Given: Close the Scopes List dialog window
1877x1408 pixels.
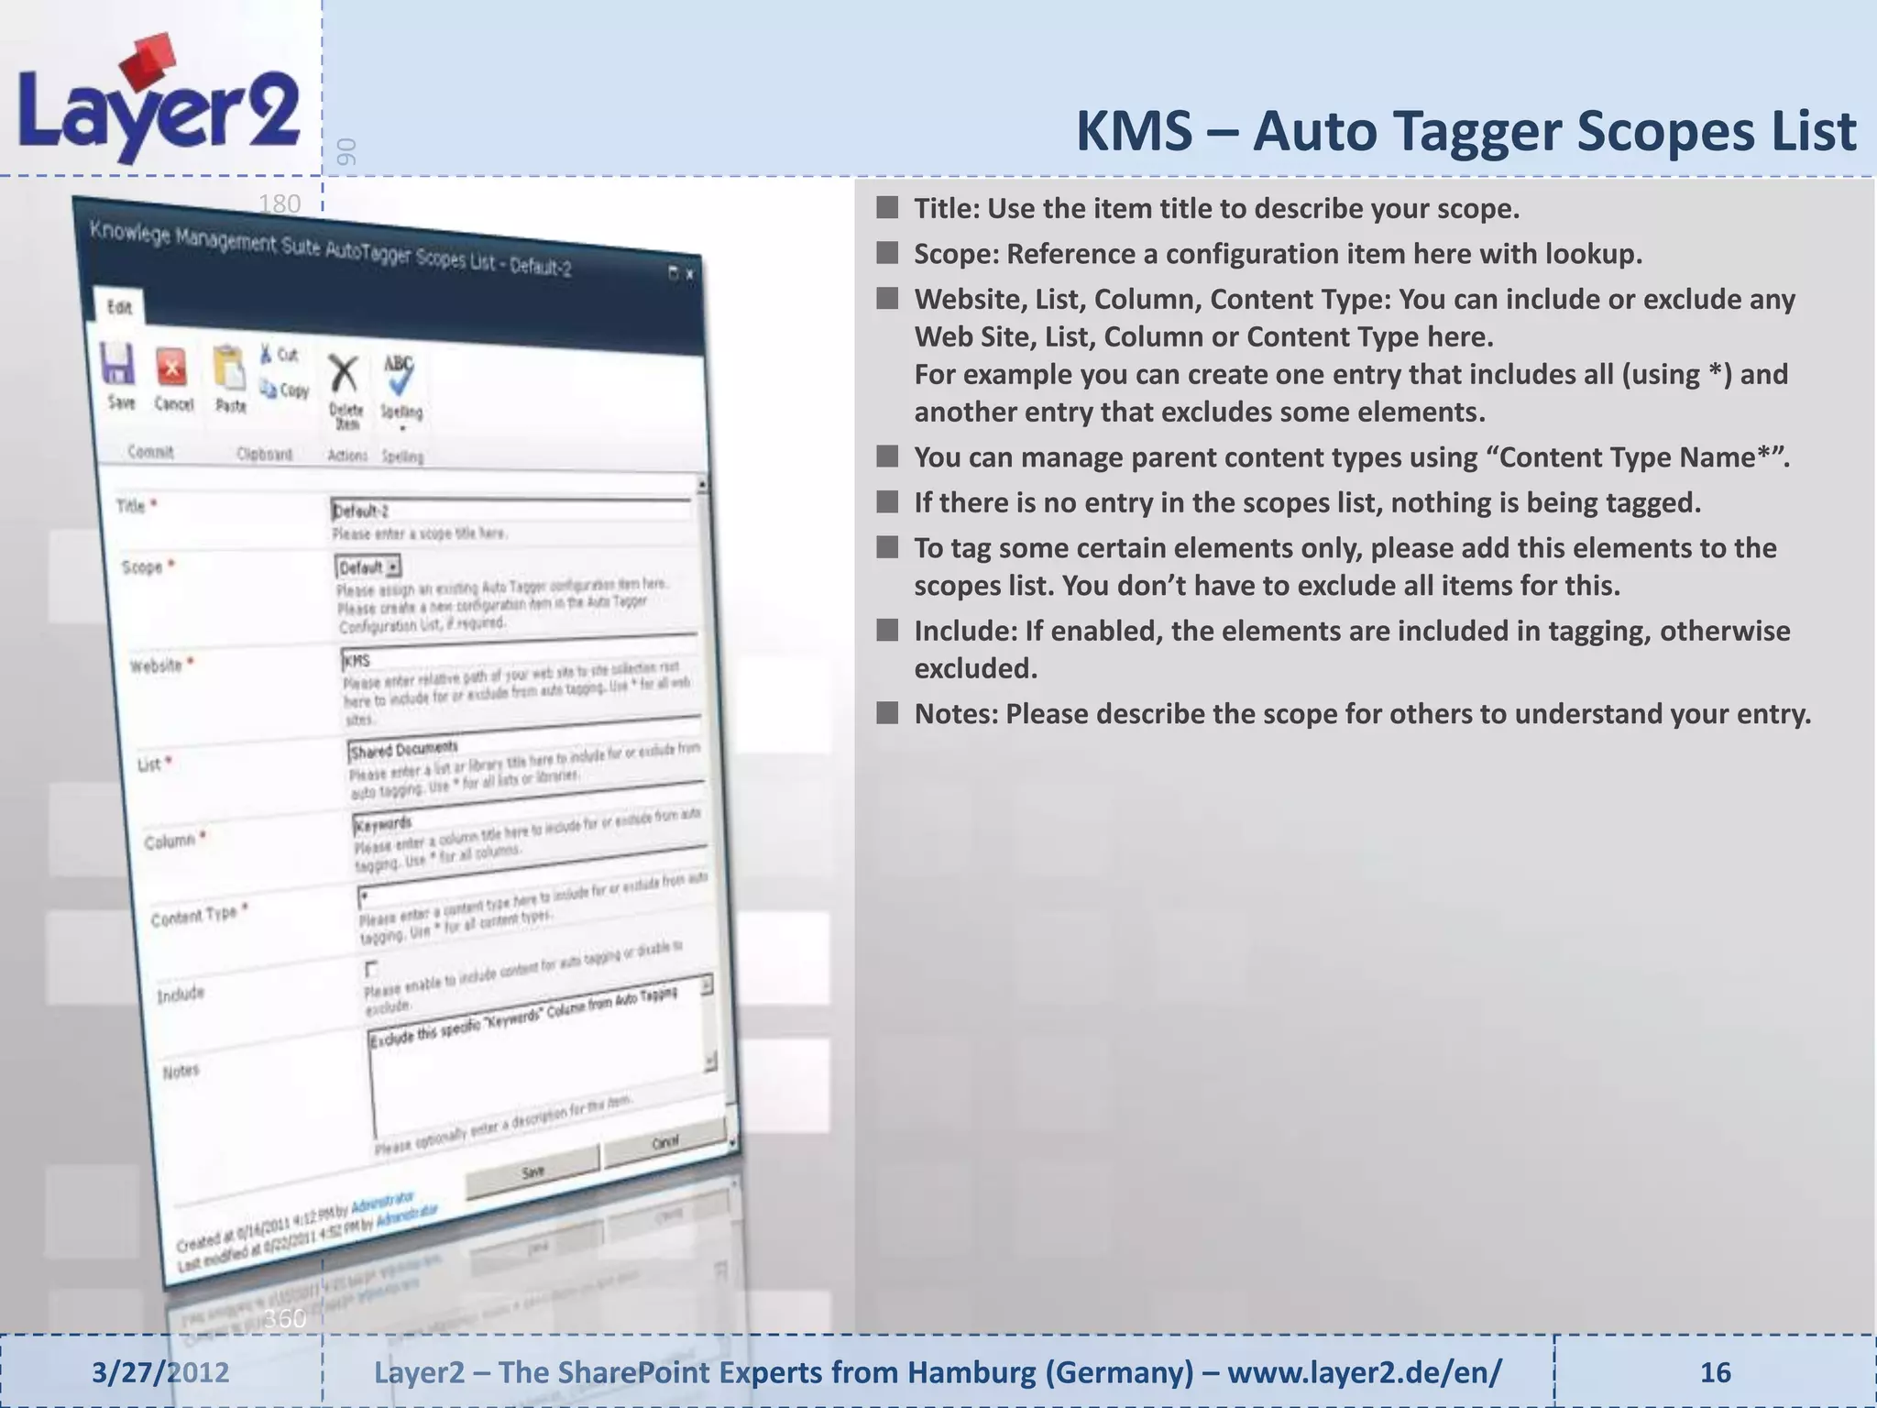Looking at the screenshot, I should click(690, 274).
